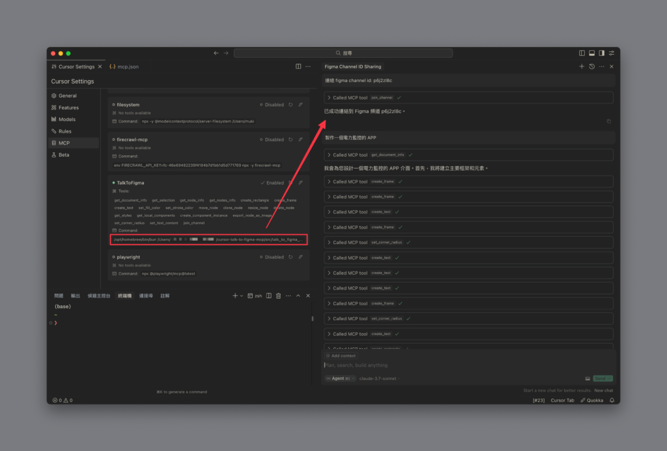Disable TalkToFigma via its Enabled toggle
The height and width of the screenshot is (451, 667).
[x=276, y=183]
